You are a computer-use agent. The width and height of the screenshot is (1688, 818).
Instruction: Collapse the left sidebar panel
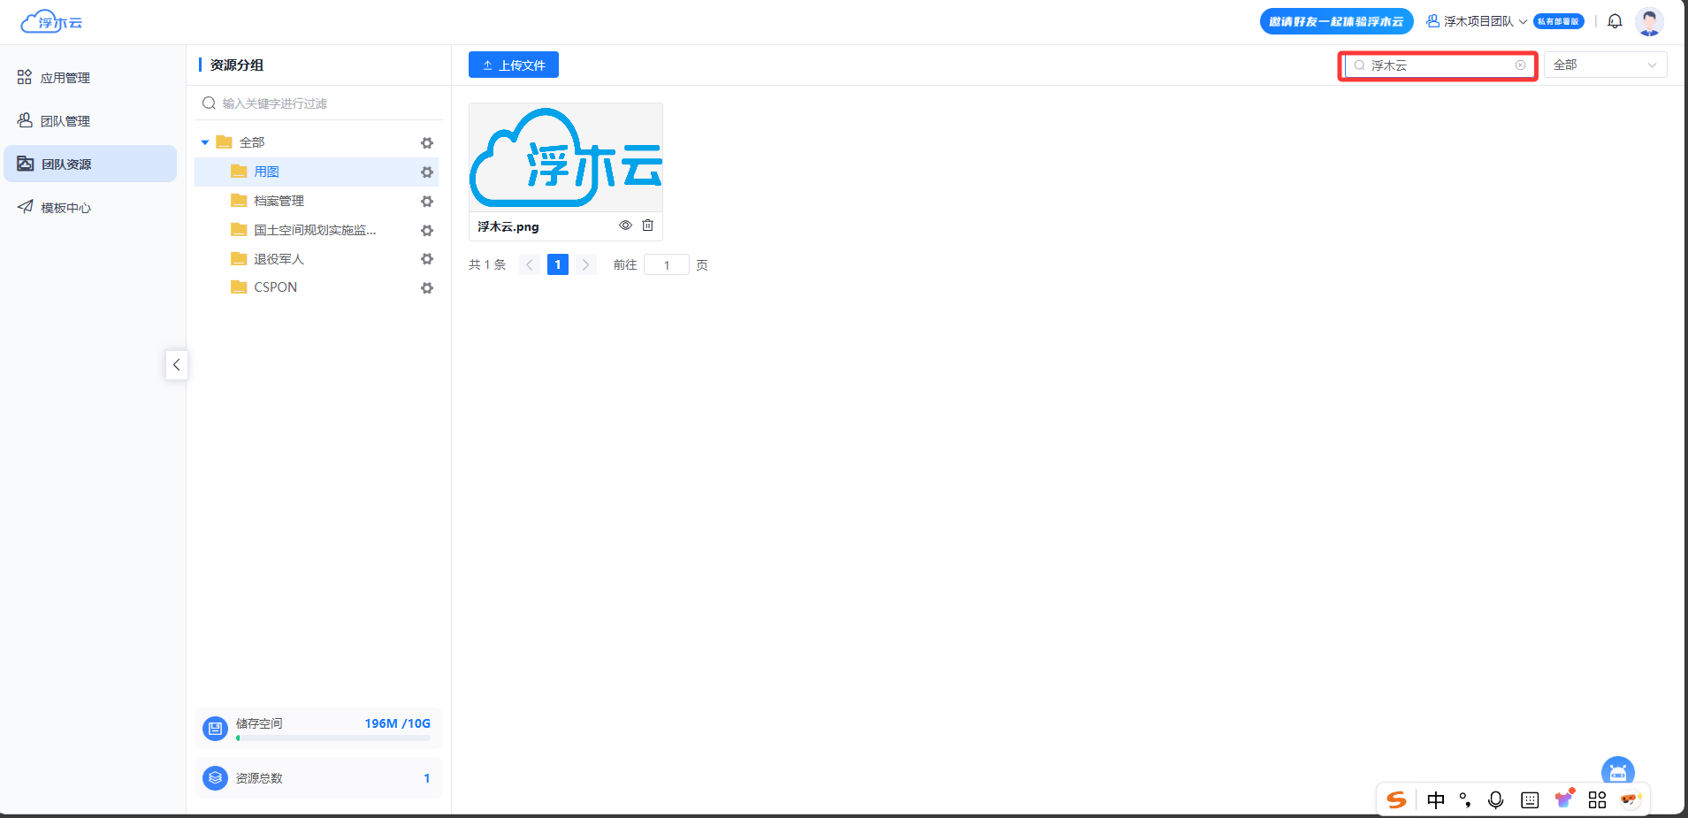point(177,364)
